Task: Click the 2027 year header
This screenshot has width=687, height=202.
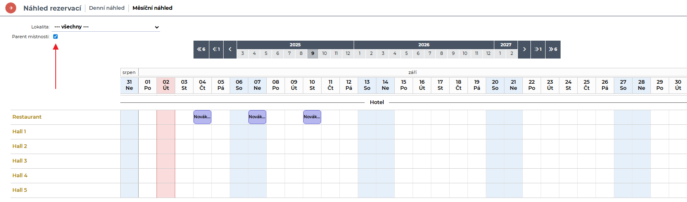Action: point(506,45)
